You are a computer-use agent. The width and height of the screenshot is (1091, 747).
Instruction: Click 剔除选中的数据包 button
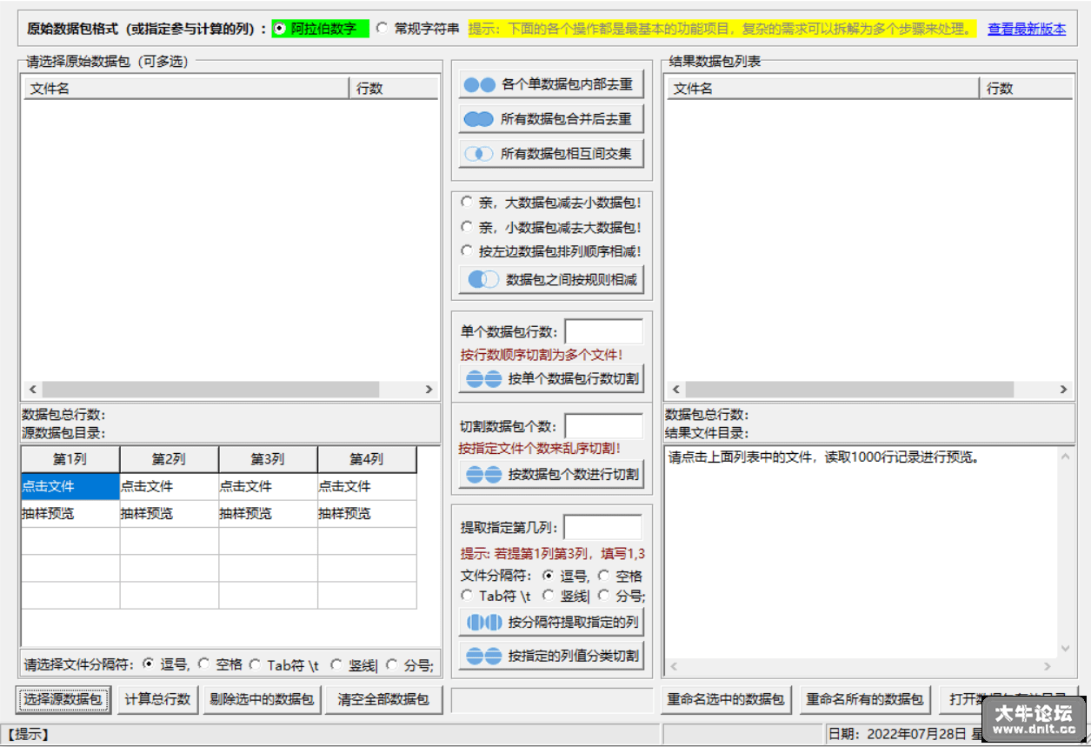pos(262,699)
